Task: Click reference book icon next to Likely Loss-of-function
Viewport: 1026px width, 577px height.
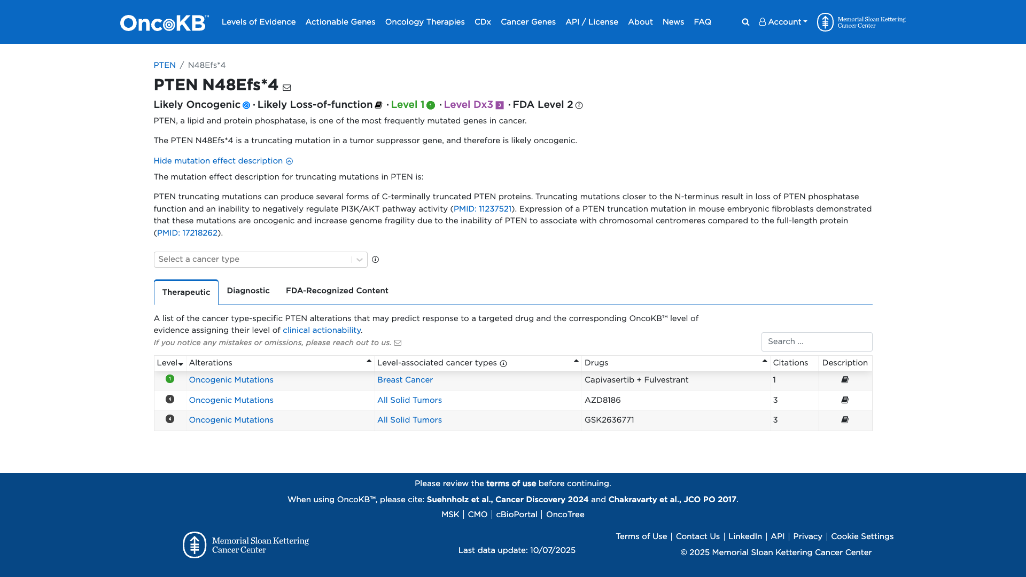Action: 378,105
